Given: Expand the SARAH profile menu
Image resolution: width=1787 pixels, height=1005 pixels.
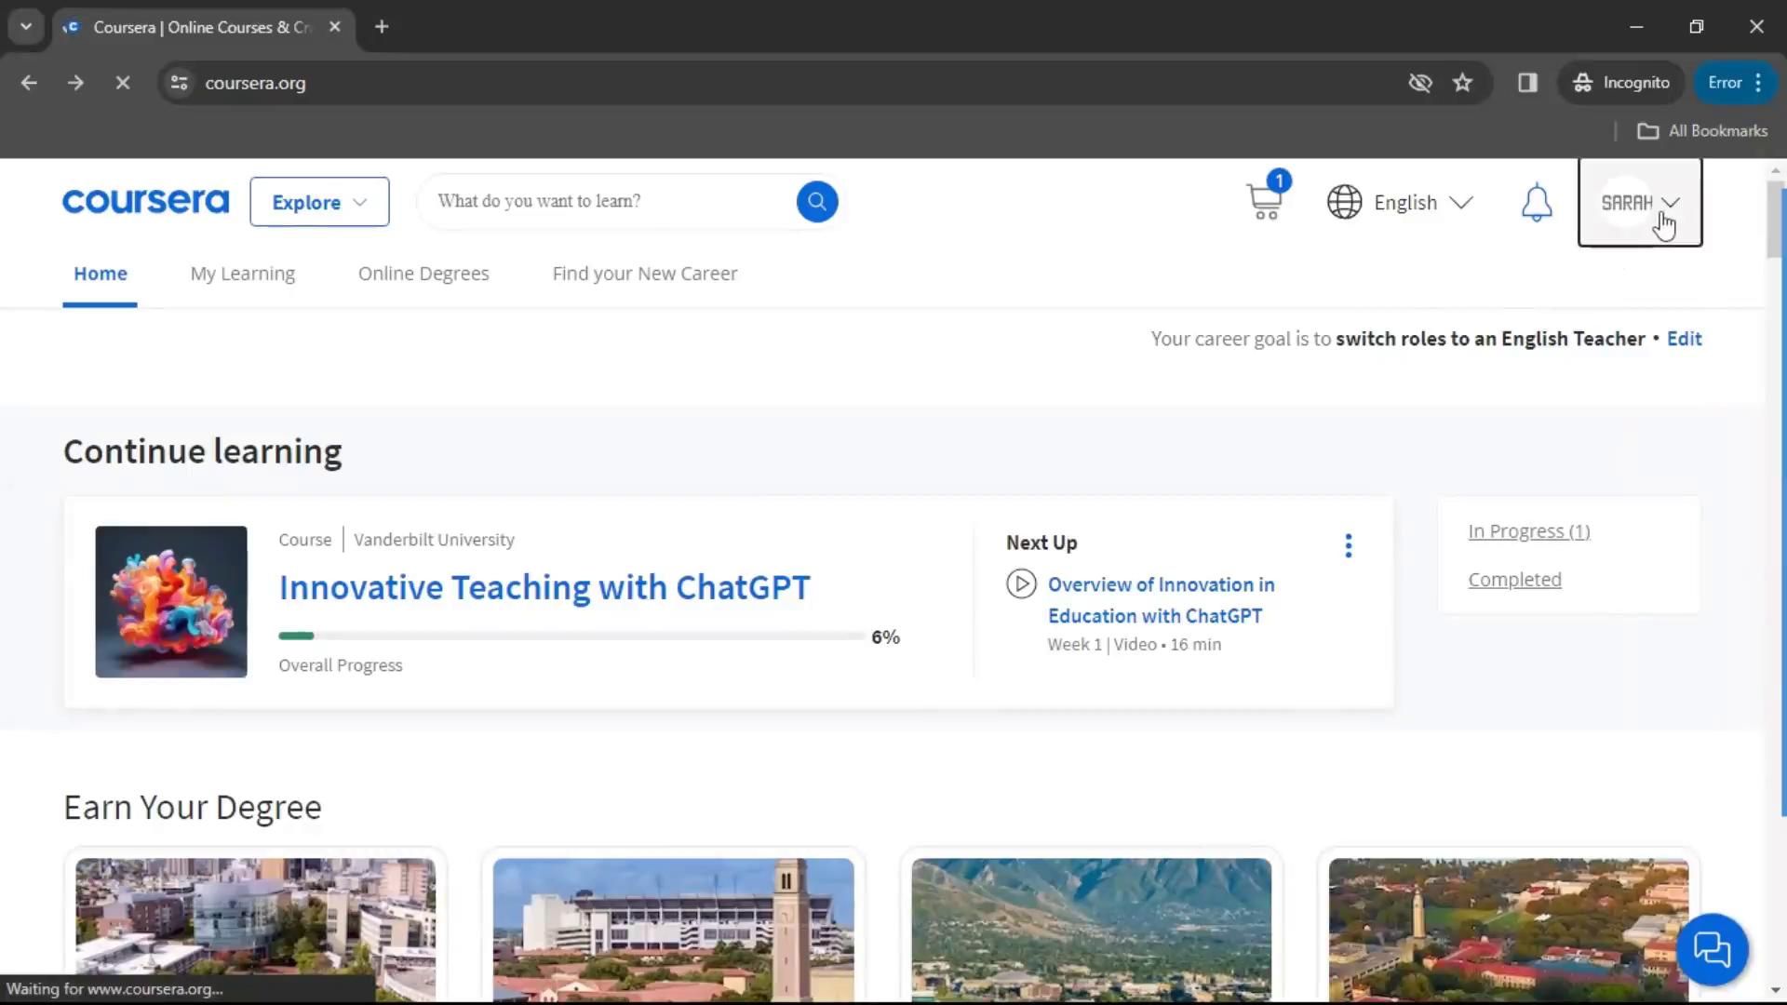Looking at the screenshot, I should pyautogui.click(x=1639, y=202).
